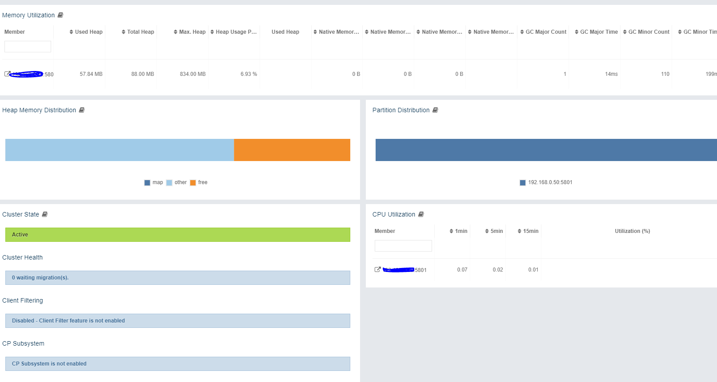
Task: Sort by Max. Heap column
Action: pos(189,32)
